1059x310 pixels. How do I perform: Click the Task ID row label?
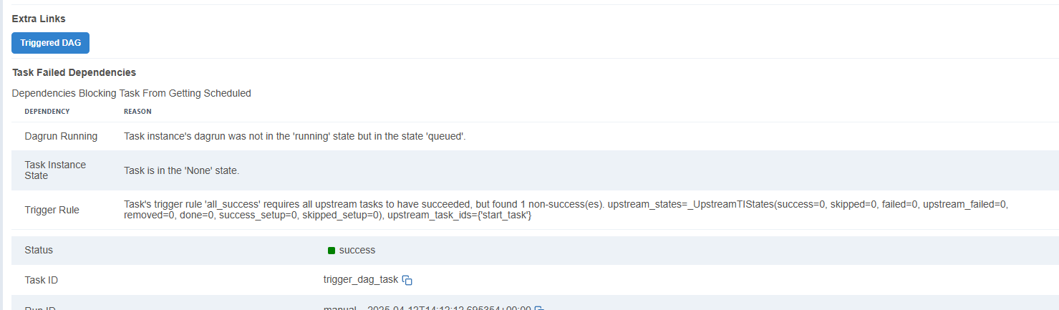coord(42,280)
